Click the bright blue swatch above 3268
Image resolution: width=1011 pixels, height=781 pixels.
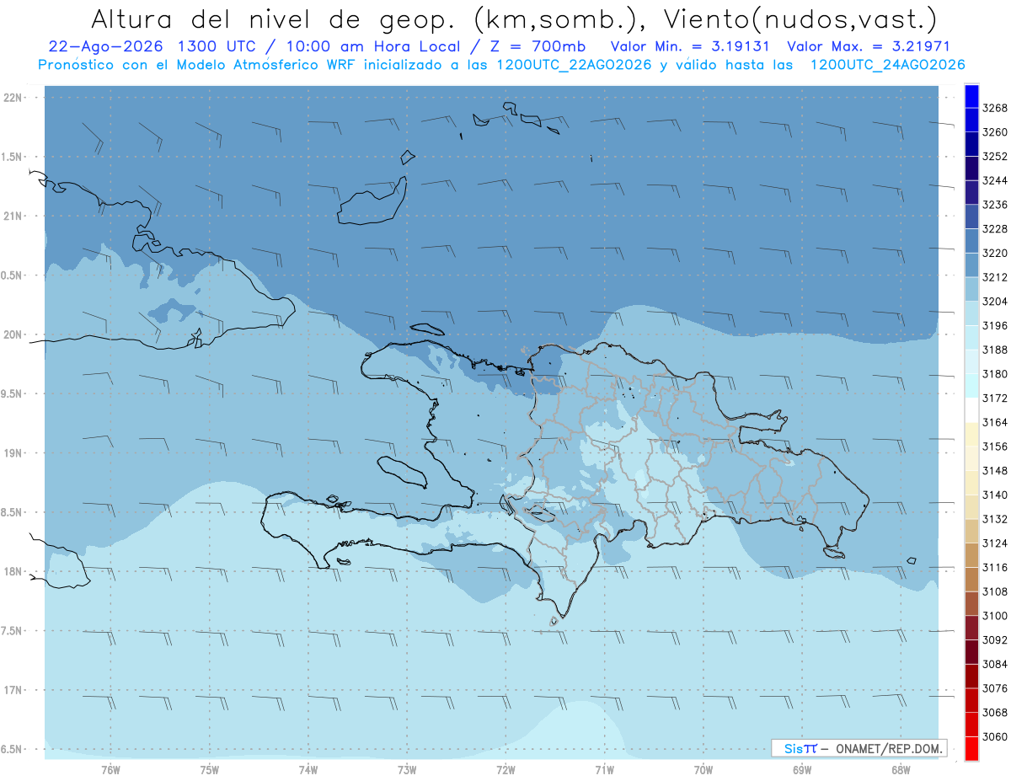[971, 96]
